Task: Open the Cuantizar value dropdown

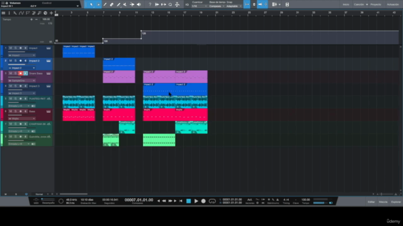Action: pos(199,6)
